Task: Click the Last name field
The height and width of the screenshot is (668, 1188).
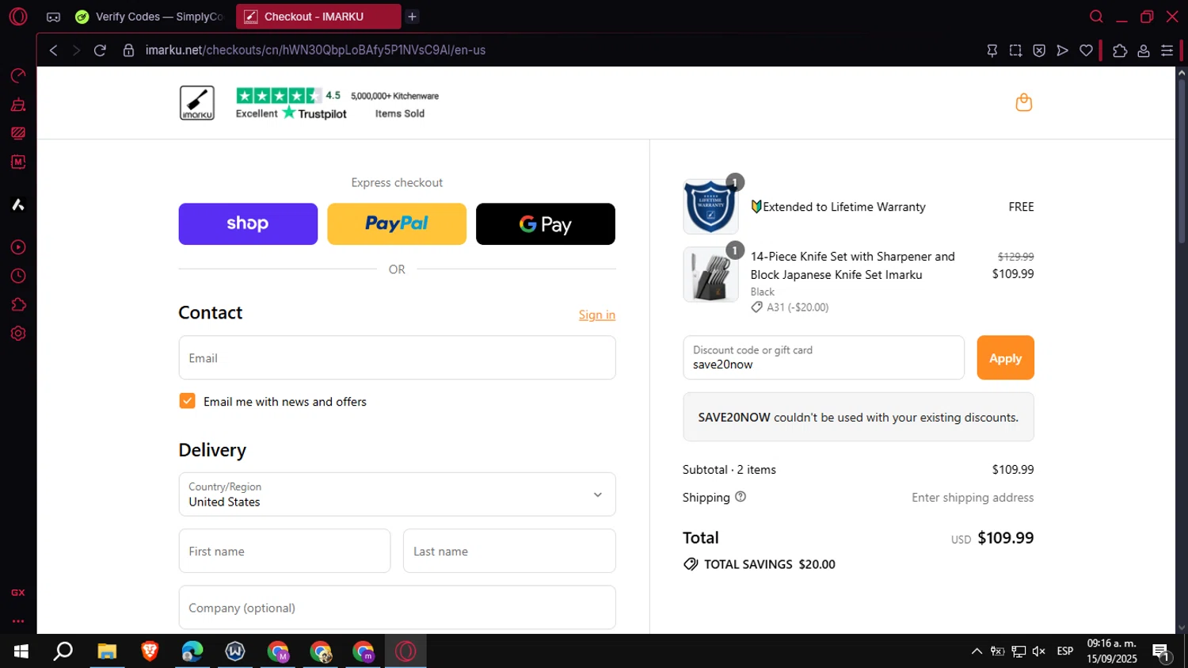Action: pos(509,551)
